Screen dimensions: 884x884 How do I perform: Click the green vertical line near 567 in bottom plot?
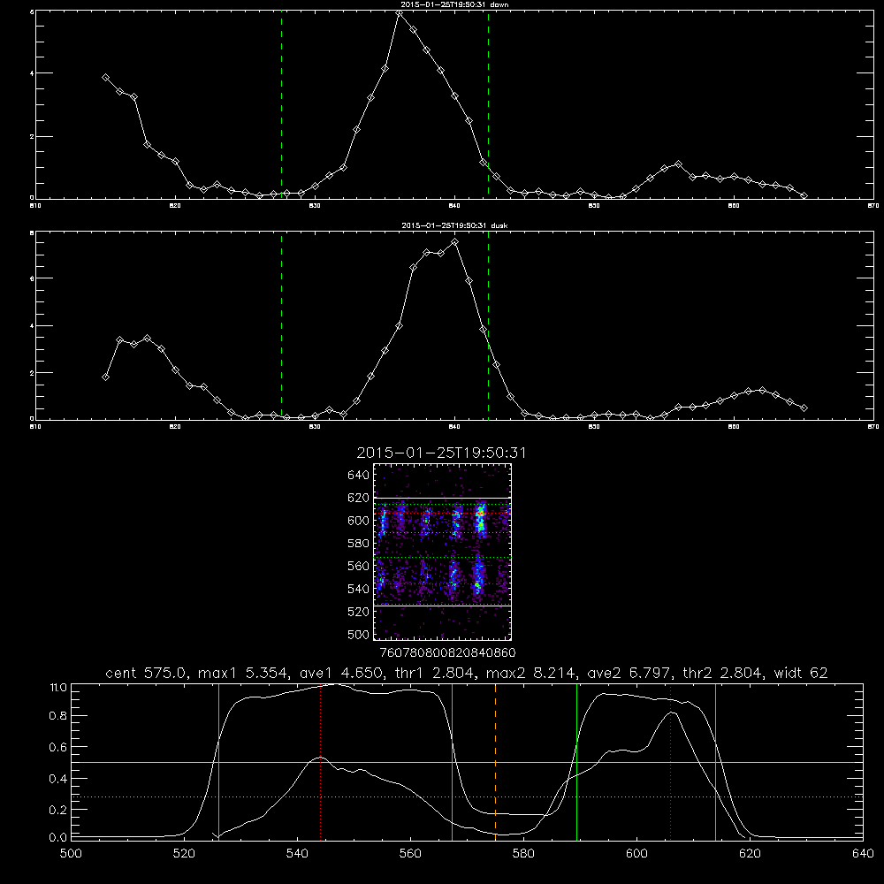[452, 761]
